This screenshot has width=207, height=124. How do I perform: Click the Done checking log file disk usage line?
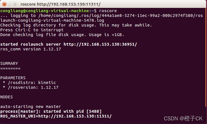click(x=62, y=35)
